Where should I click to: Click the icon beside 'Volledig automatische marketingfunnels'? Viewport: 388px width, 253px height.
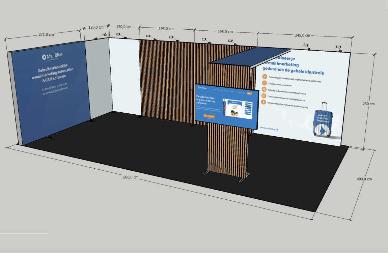click(264, 89)
